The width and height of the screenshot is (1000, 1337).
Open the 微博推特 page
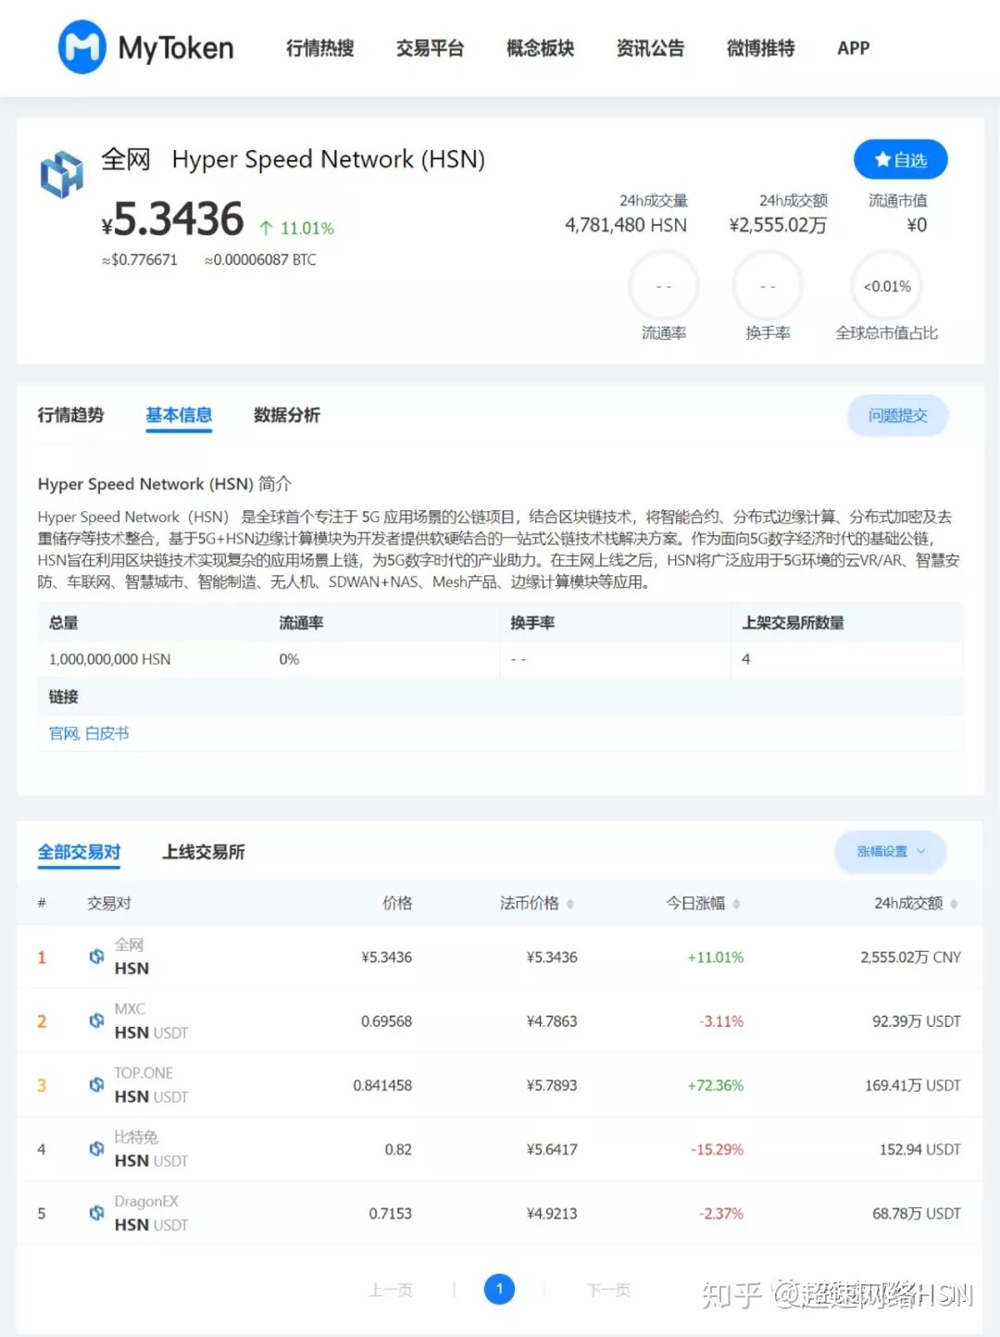[x=761, y=48]
